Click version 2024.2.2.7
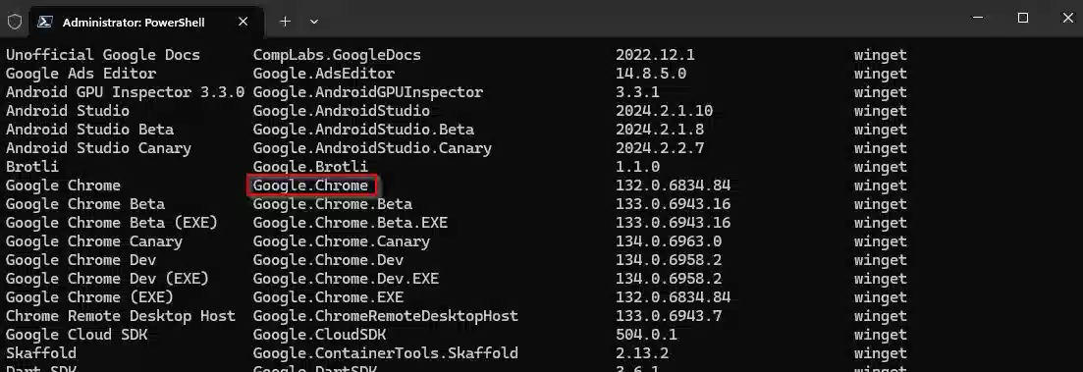The image size is (1083, 372). tap(660, 147)
